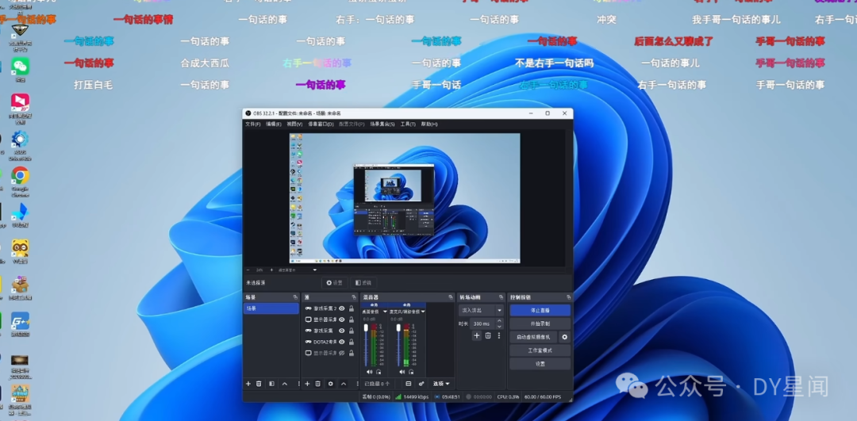Open transition three-dot menu in 转场动画

click(498, 336)
